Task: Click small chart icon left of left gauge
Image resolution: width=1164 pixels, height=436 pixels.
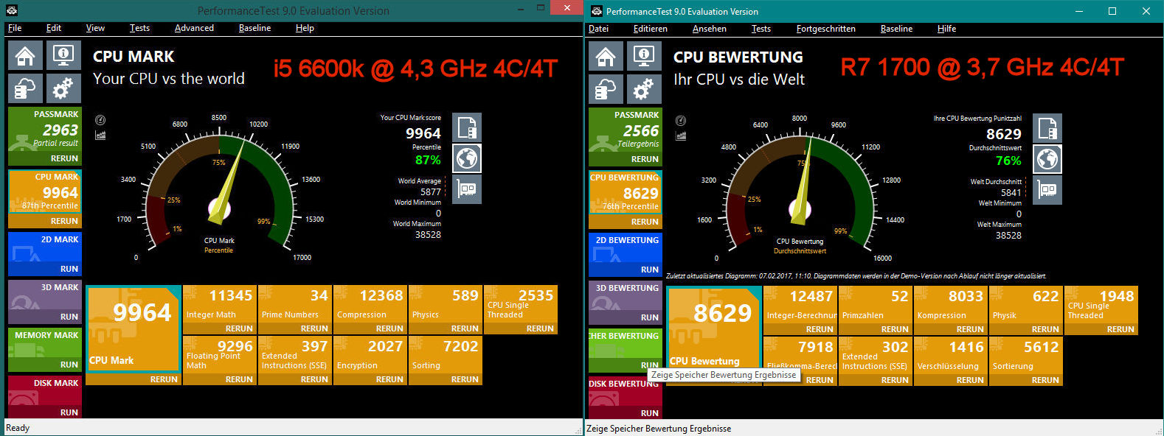Action: (100, 135)
